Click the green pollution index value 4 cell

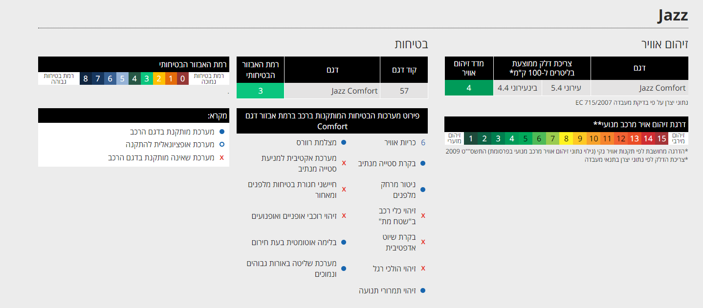[x=469, y=88]
